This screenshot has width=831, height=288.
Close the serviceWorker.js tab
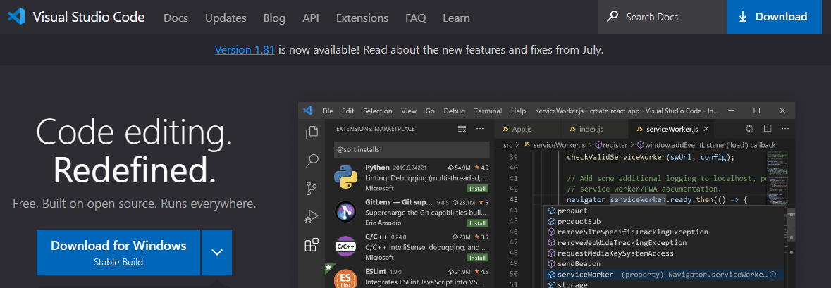[x=706, y=129]
